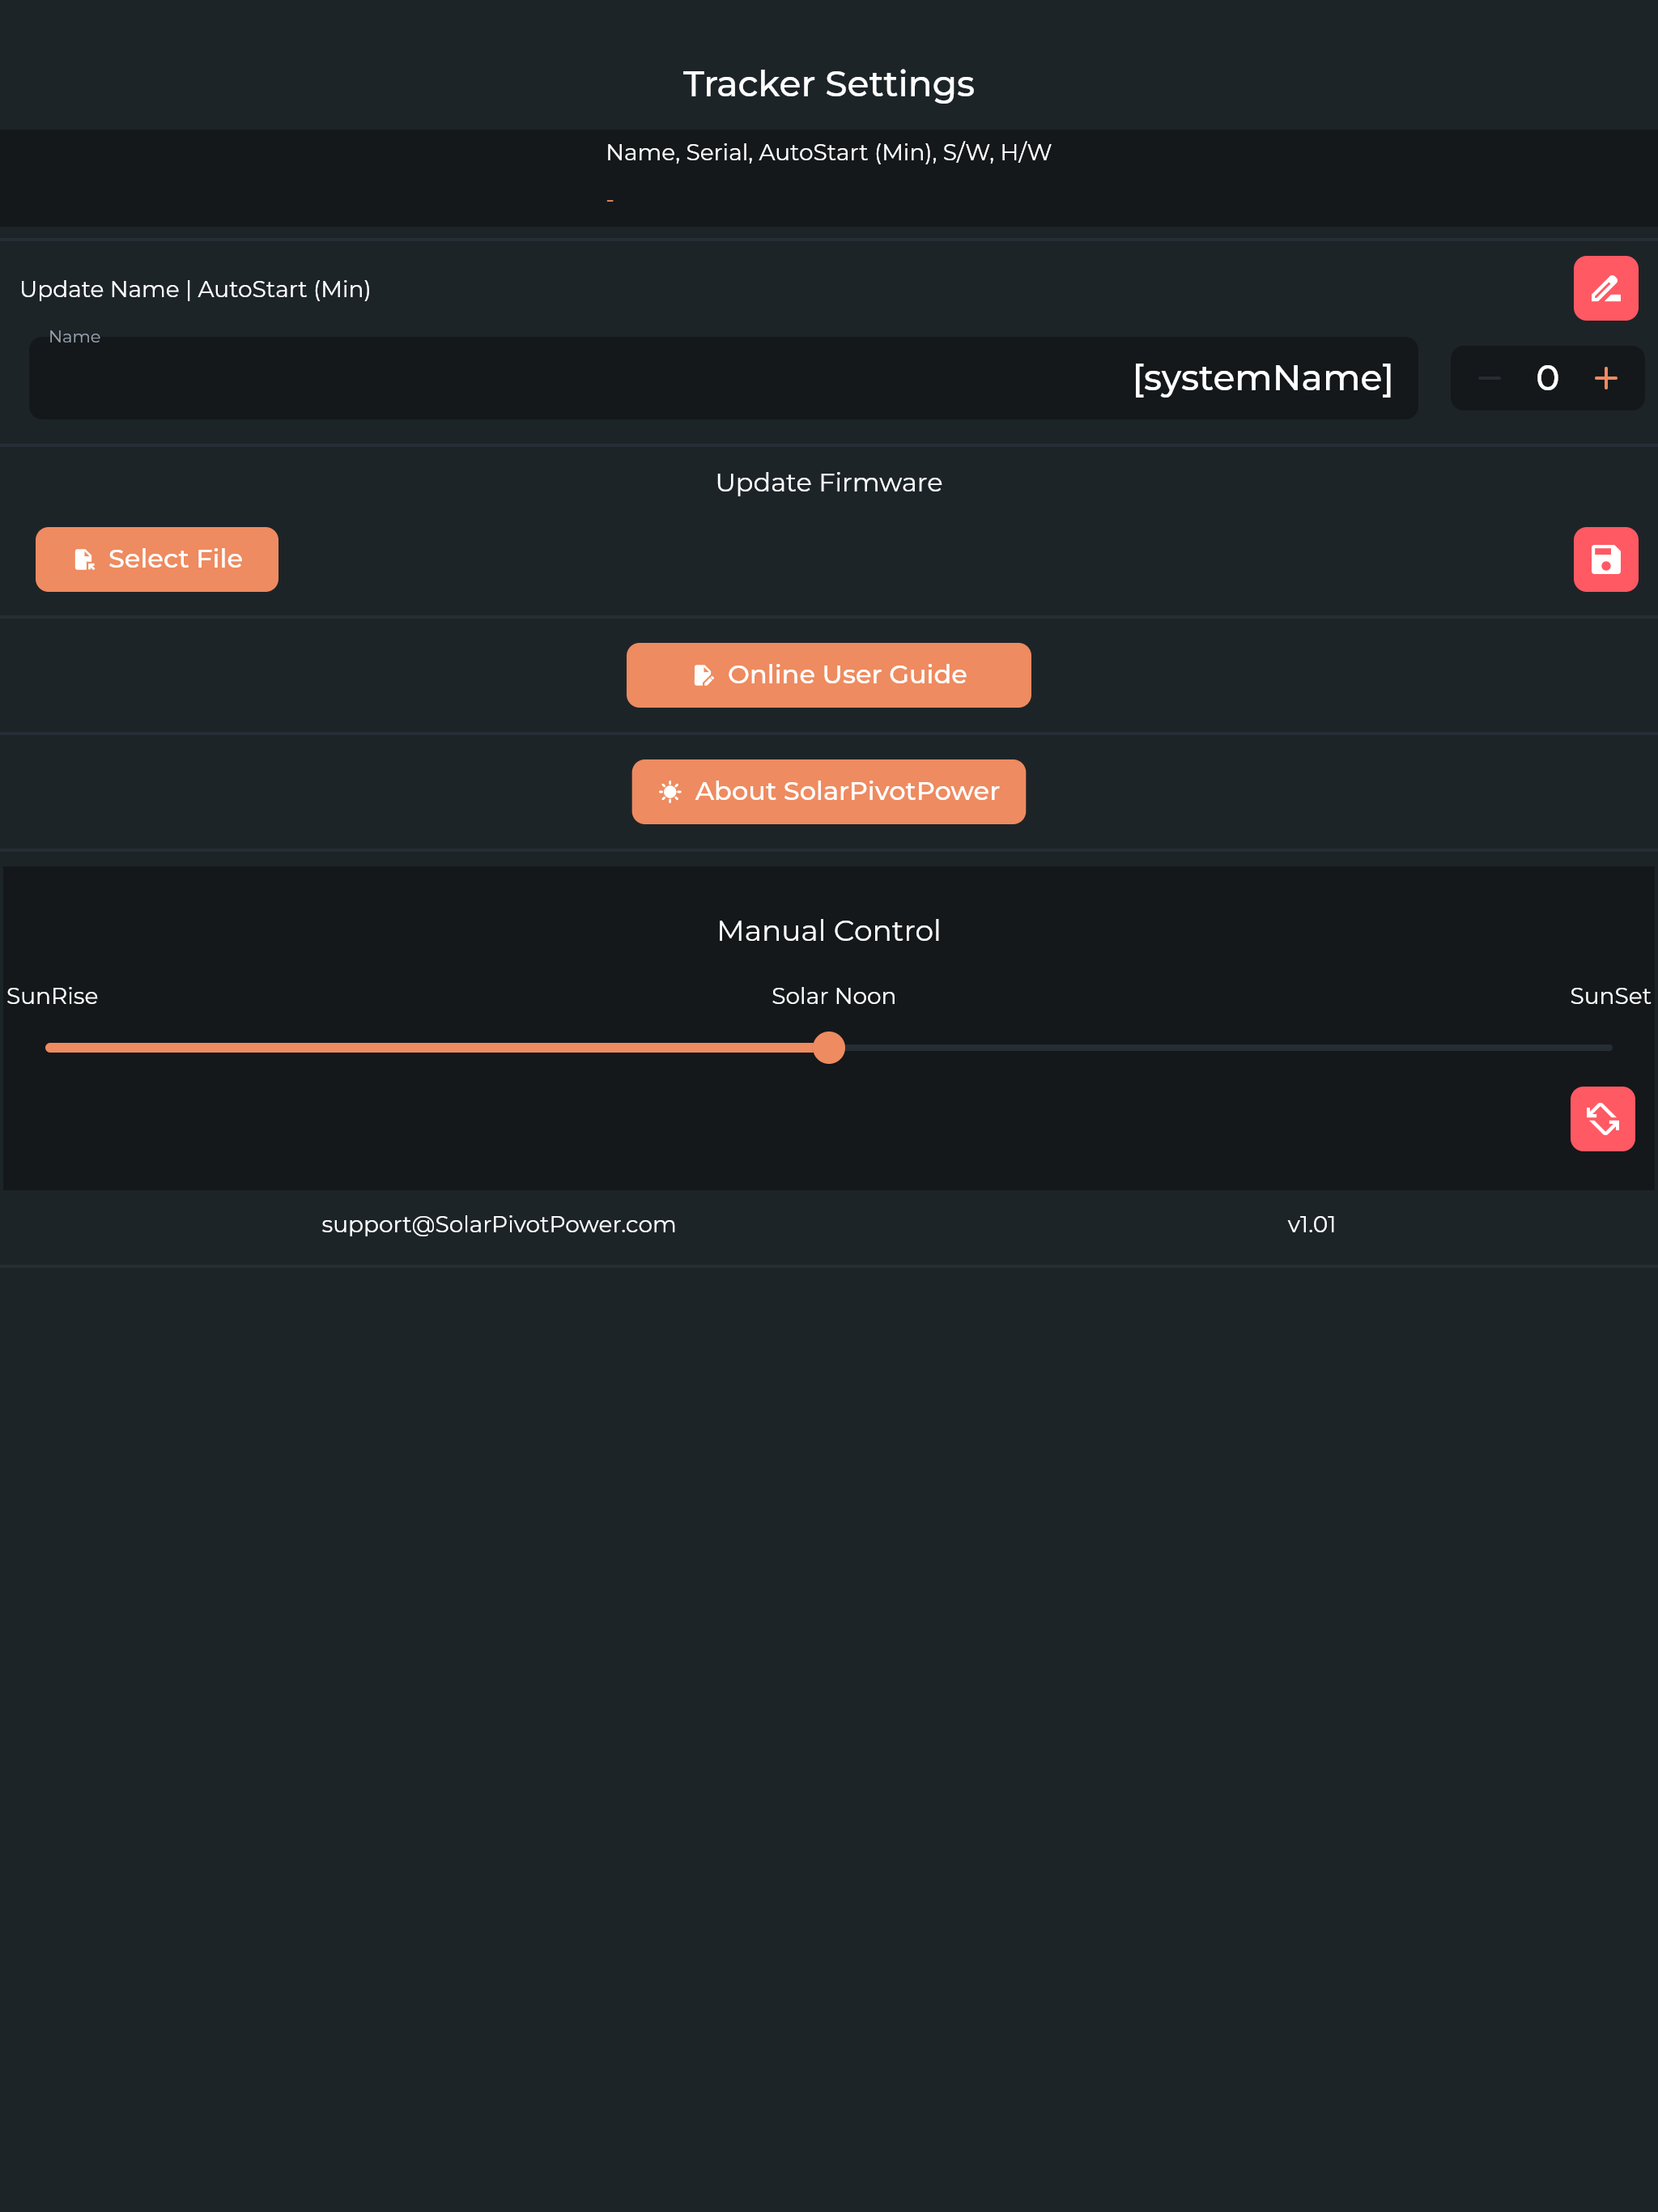Image resolution: width=1658 pixels, height=2212 pixels.
Task: Click the Update Firmware heading
Action: [828, 482]
